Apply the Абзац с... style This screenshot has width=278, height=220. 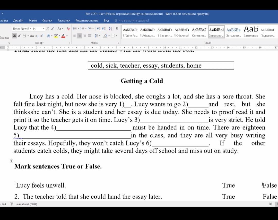coord(147,32)
